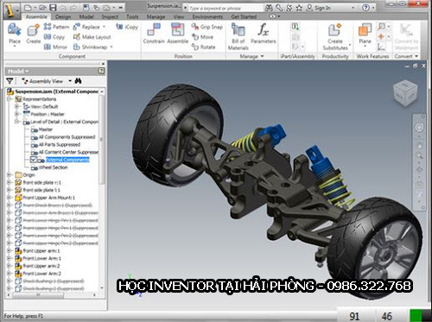432x322 pixels.
Task: Select the Wheel Section level of detail
Action: [53, 167]
